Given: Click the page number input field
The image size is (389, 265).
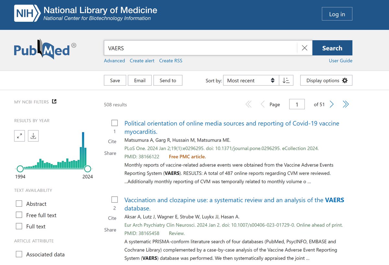Looking at the screenshot, I should click(297, 104).
